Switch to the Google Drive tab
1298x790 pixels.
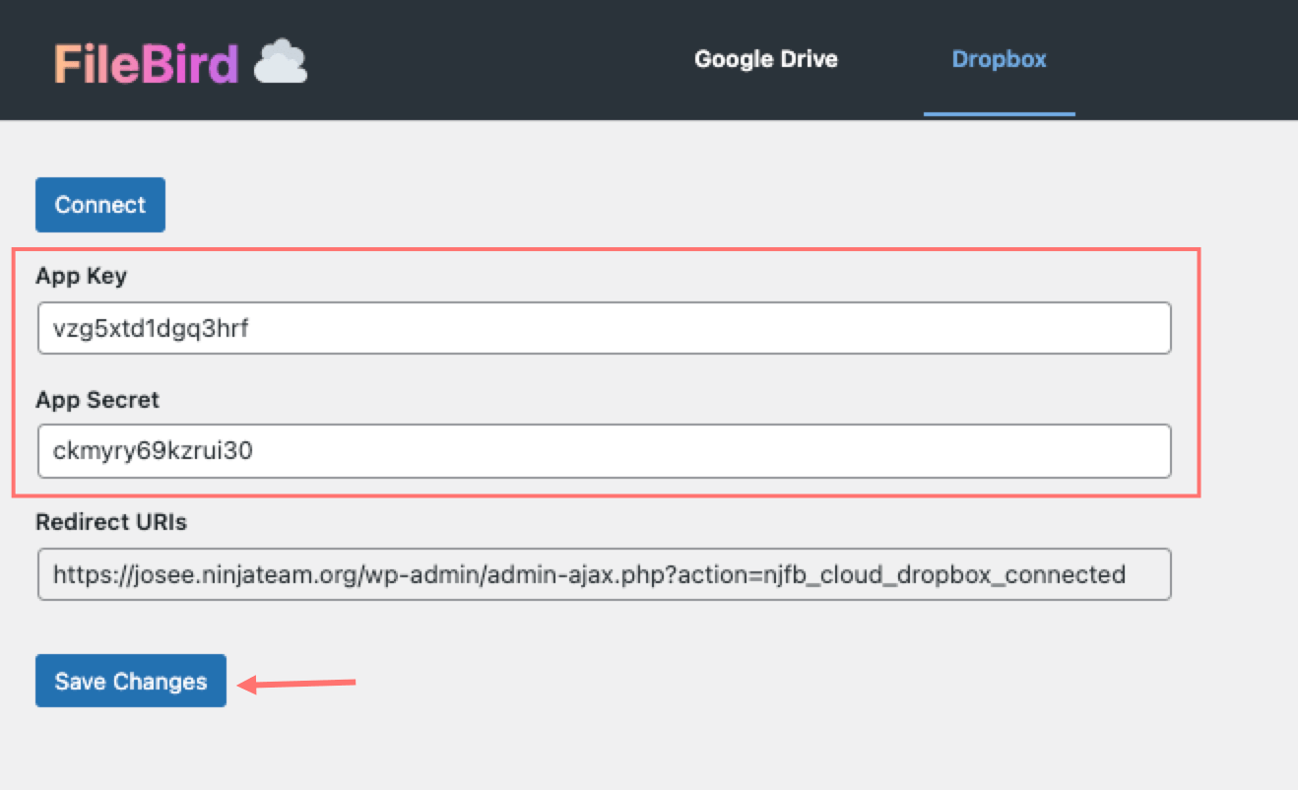click(765, 59)
